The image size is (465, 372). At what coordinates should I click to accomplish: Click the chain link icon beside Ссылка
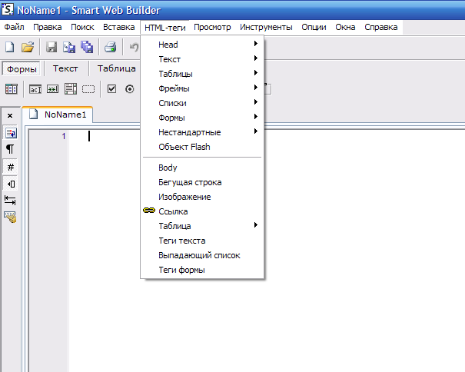149,211
